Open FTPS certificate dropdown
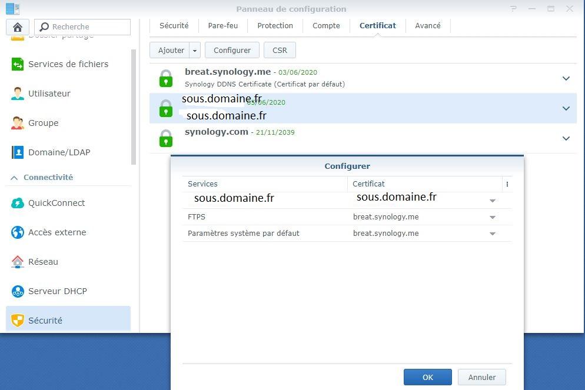This screenshot has height=390, width=585. 492,217
